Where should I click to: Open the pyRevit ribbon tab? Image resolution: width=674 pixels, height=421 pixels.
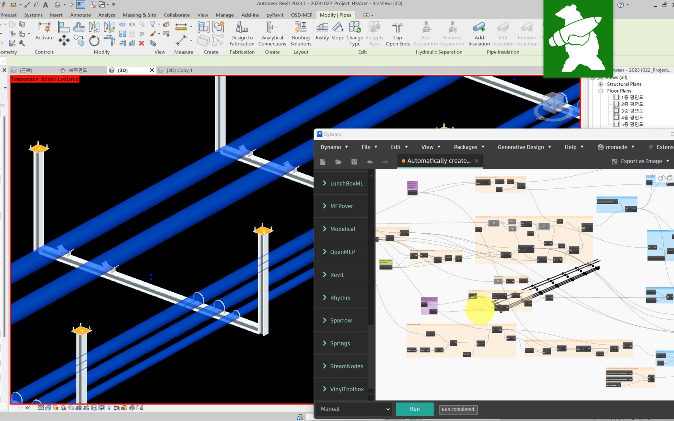274,15
